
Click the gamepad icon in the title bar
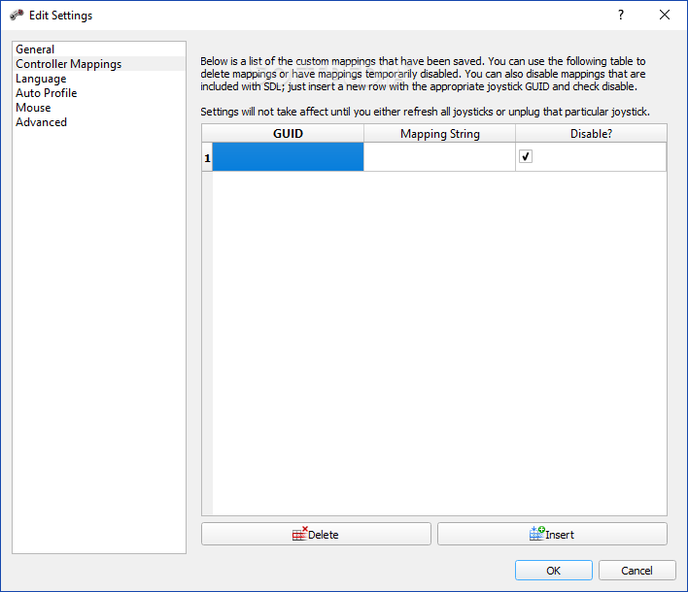click(x=17, y=15)
